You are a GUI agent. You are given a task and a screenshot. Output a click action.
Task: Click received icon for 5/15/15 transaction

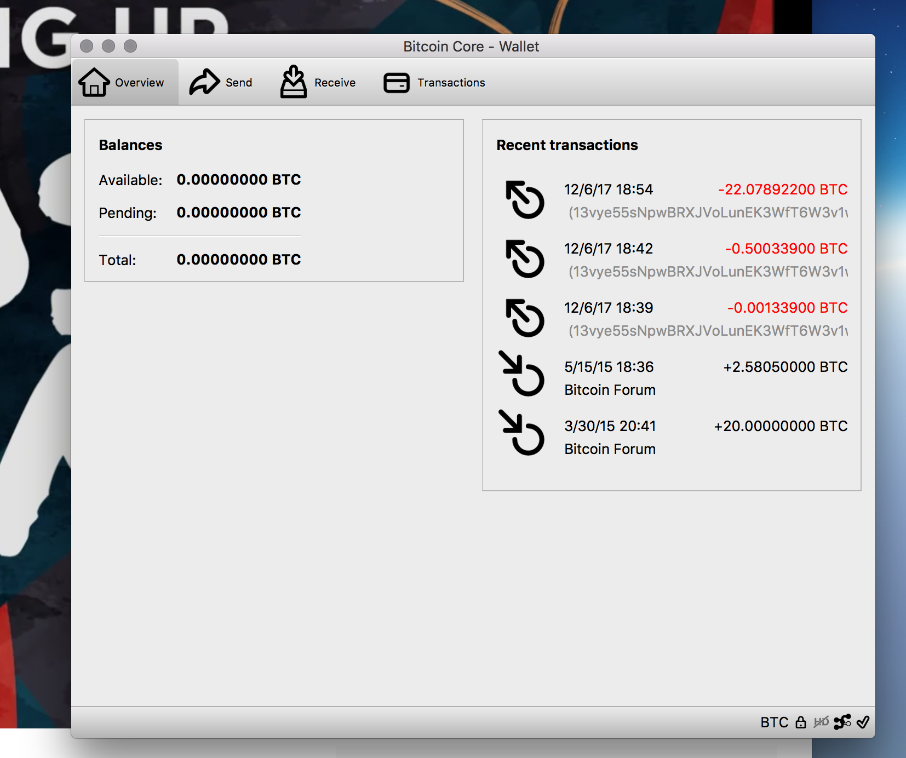pyautogui.click(x=521, y=374)
